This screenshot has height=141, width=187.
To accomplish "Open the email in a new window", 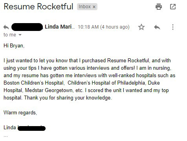I will [x=173, y=7].
